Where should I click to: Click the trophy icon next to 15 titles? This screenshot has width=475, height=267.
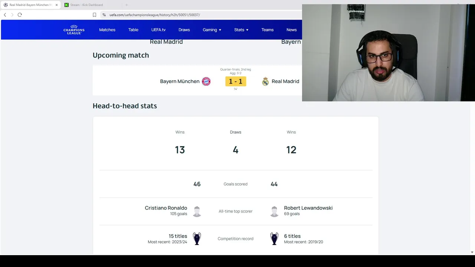point(197,238)
